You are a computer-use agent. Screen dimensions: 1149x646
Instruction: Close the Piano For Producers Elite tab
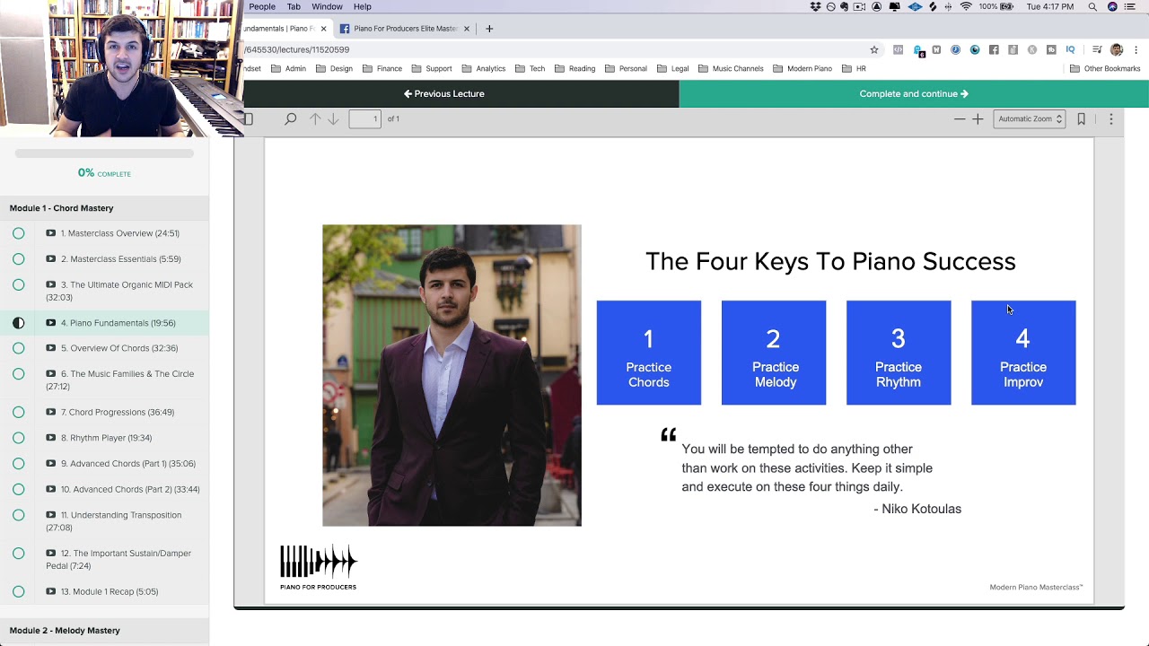tap(466, 29)
